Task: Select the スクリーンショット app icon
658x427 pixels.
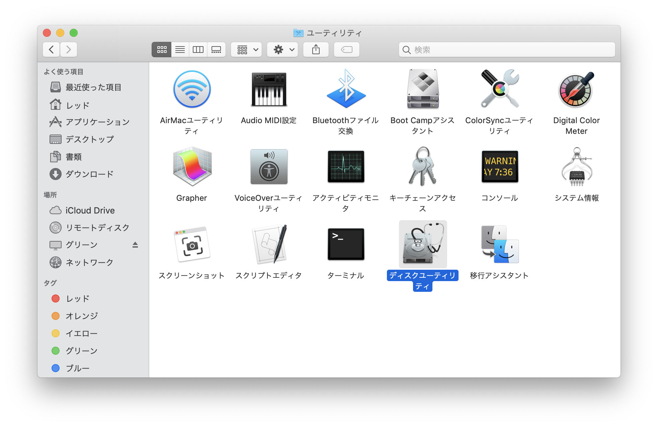Action: [192, 244]
